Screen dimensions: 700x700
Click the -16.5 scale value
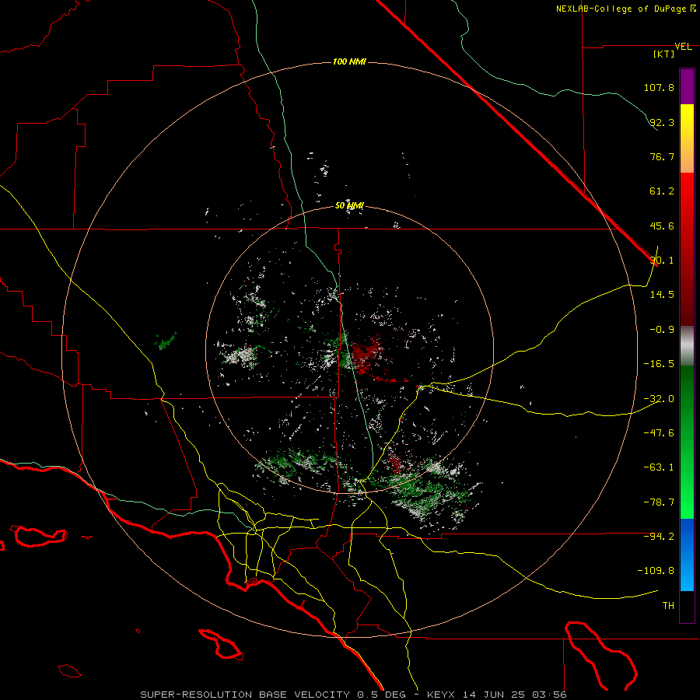[659, 364]
